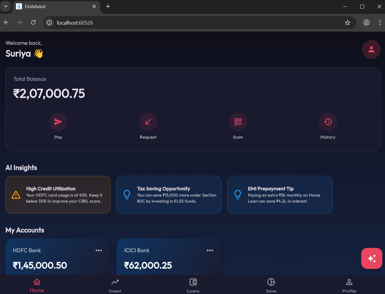The height and width of the screenshot is (294, 385).
Task: Open options menu for ICICI Bank account
Action: 210,250
